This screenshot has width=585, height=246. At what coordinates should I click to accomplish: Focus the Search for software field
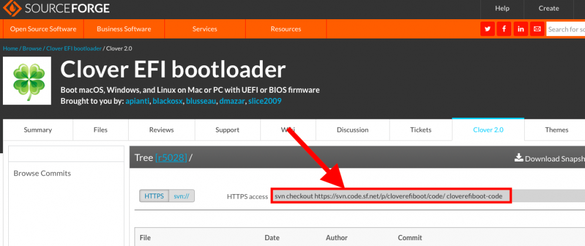coord(566,29)
